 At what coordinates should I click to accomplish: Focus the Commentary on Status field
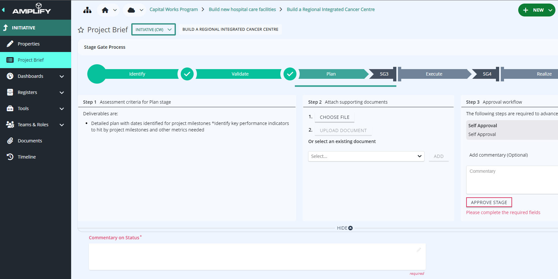point(257,257)
